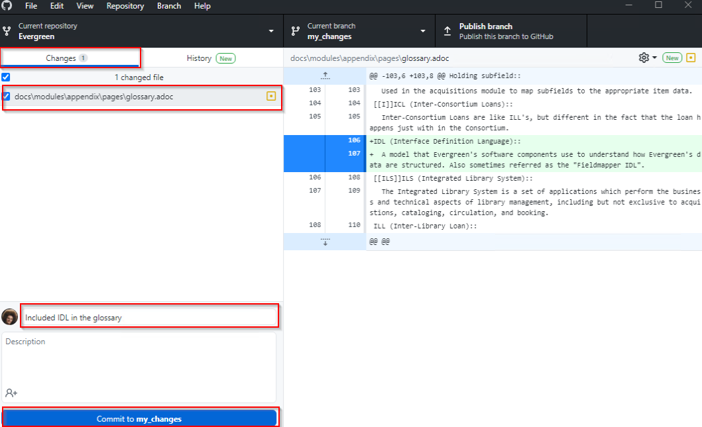
Task: Switch to the History tab
Action: click(x=199, y=58)
